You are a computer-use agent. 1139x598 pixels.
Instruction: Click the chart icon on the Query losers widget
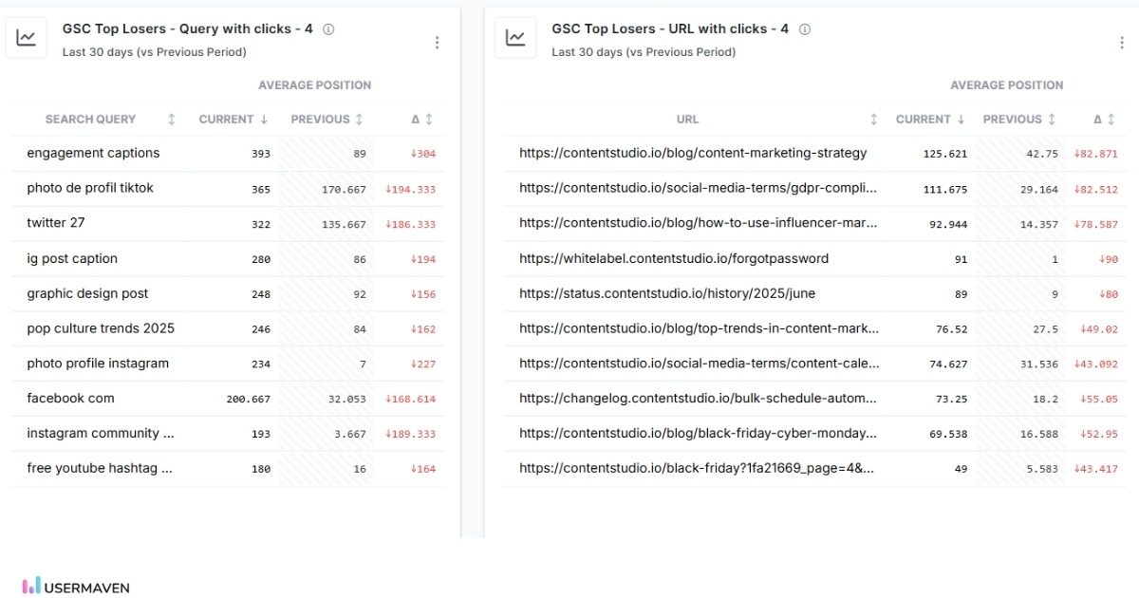point(26,37)
